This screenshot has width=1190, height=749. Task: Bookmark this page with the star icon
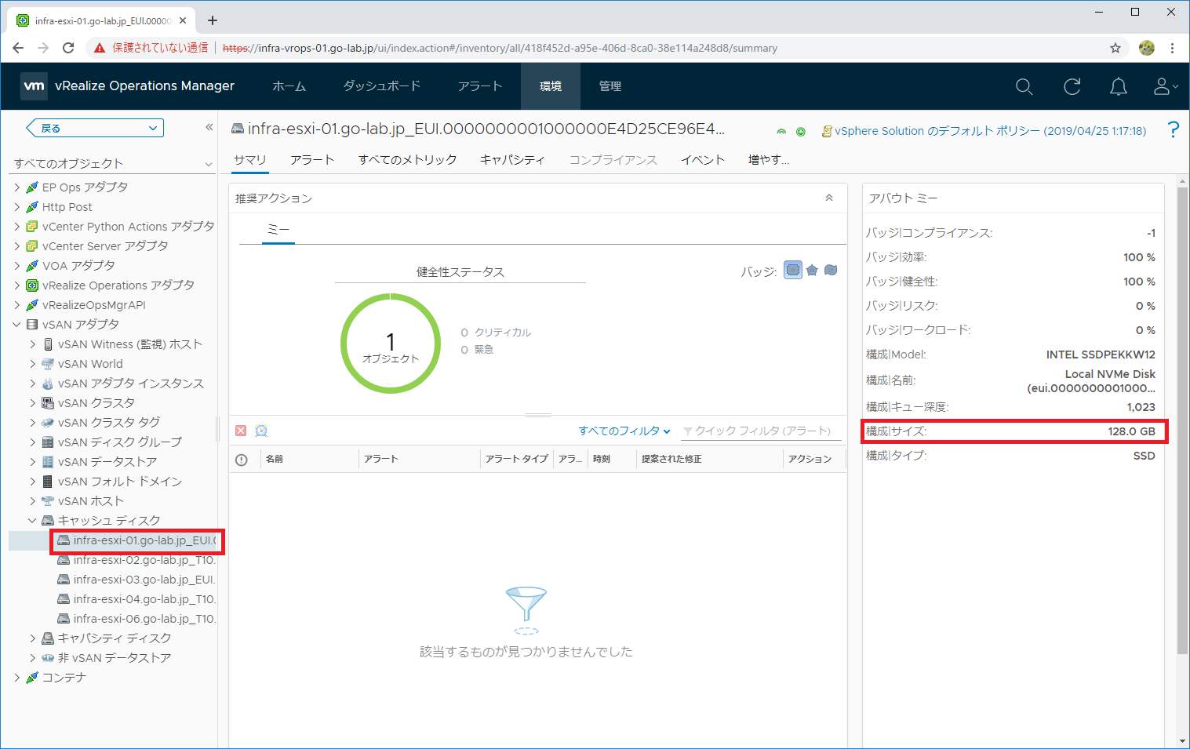[1115, 48]
